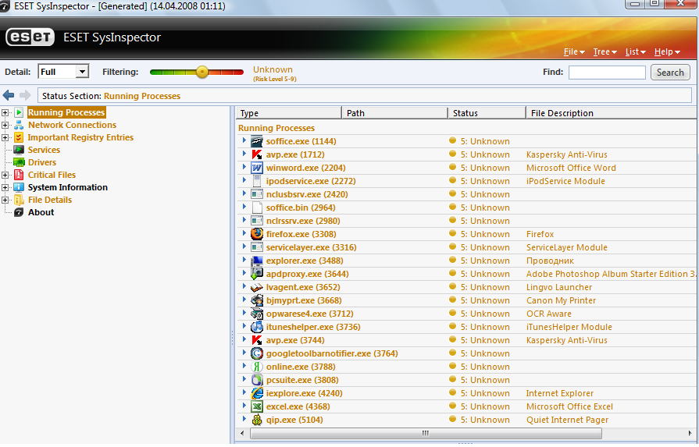Click the soffice.exe process icon

click(257, 141)
